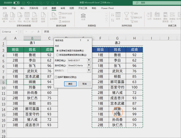Switch to the Formulas (公式) tab
This screenshot has width=181, height=138.
click(45, 8)
